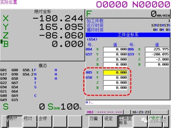
Task: Click the absolute Y value 165.095
Action: pos(61,27)
